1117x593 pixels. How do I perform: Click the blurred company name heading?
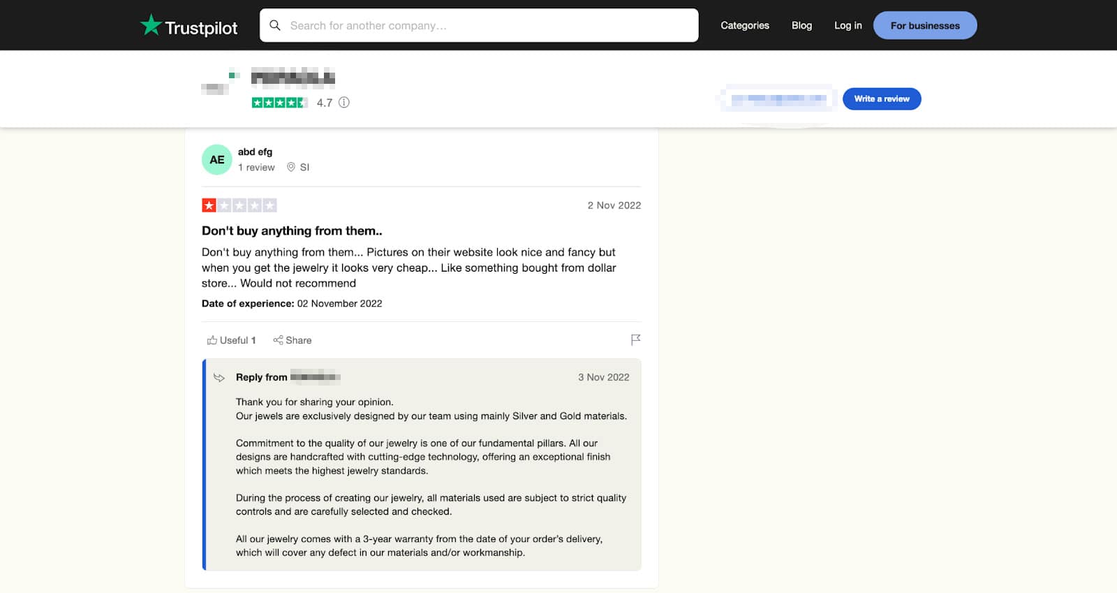click(293, 77)
